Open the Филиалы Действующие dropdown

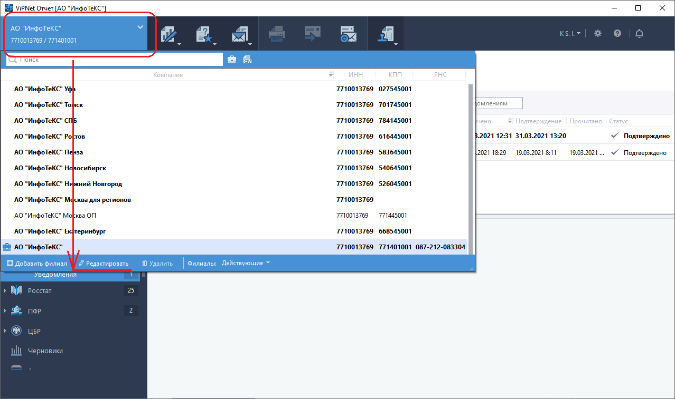pyautogui.click(x=246, y=263)
